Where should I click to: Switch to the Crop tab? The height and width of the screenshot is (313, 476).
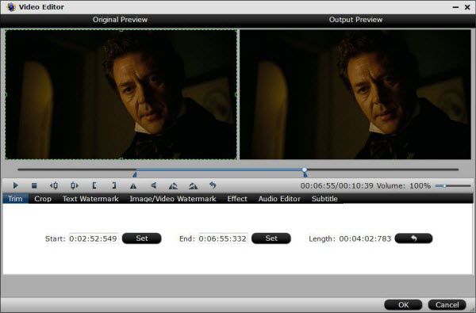coord(43,199)
